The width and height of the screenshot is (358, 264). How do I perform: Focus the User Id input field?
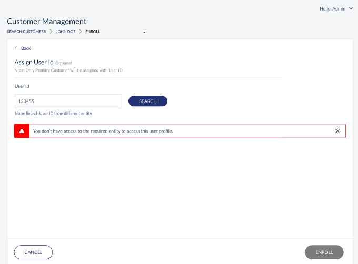(x=68, y=101)
